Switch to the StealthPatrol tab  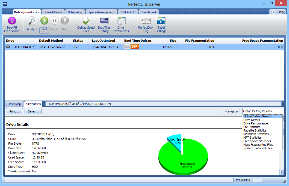[53, 12]
